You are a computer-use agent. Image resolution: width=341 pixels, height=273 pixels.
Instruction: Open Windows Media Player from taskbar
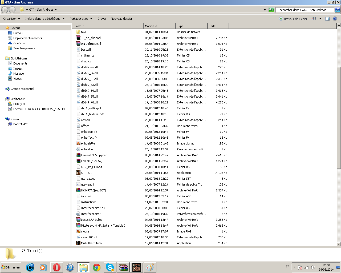click(x=43, y=267)
